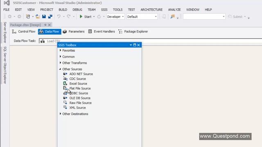Click the Flat File Source icon

pos(65,88)
